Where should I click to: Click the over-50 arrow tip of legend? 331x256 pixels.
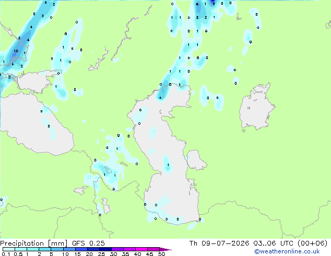click(x=165, y=249)
